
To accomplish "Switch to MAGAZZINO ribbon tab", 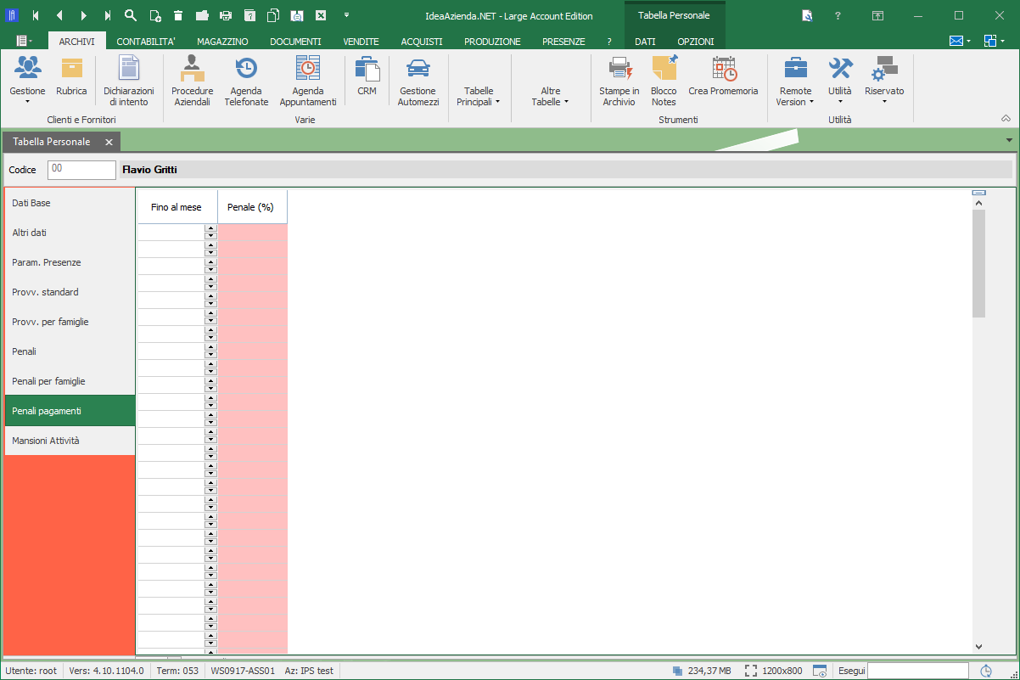I will (x=222, y=42).
